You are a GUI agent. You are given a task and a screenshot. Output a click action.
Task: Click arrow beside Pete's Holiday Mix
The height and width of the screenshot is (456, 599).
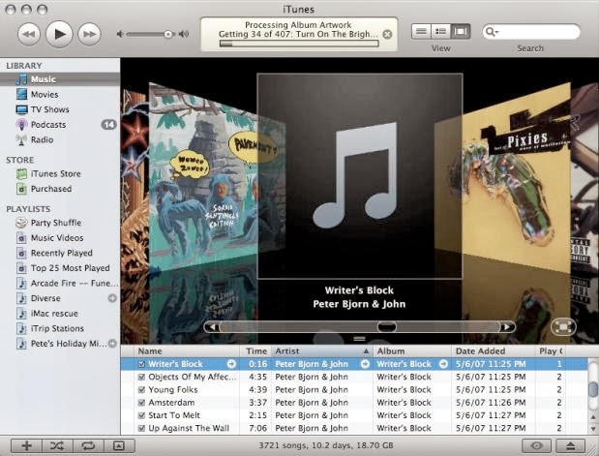pos(112,344)
